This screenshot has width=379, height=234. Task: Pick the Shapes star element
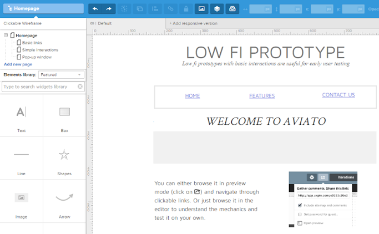tap(64, 159)
